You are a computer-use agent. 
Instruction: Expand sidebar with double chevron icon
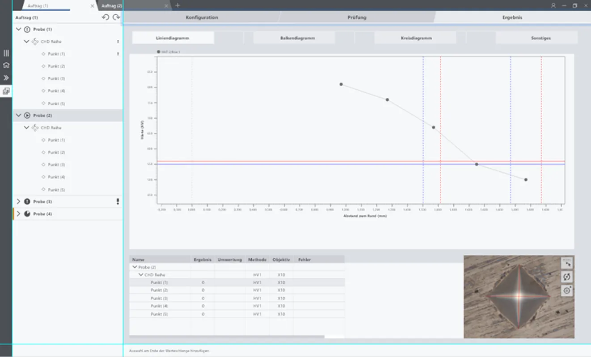(6, 78)
